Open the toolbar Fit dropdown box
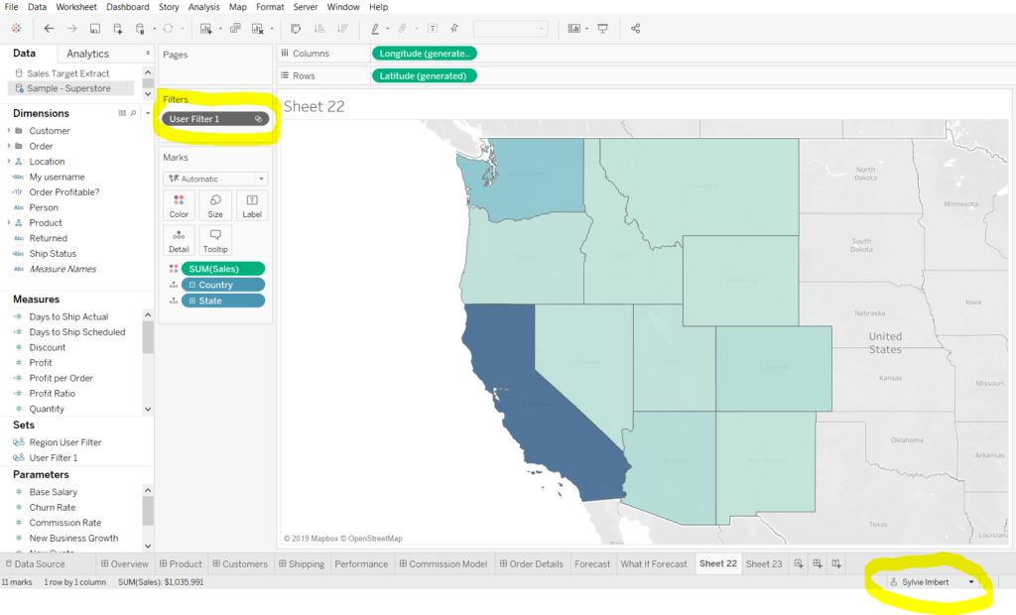This screenshot has width=1016, height=615. (510, 29)
